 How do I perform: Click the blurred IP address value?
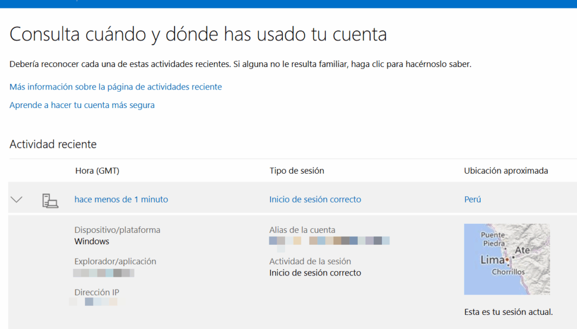coord(94,302)
